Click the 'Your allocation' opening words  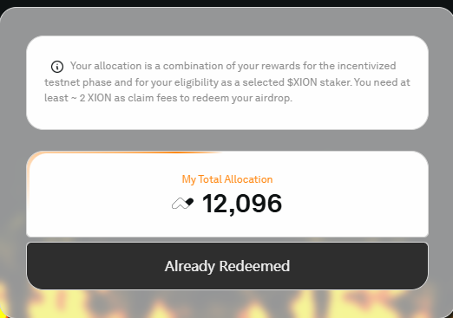(x=106, y=66)
